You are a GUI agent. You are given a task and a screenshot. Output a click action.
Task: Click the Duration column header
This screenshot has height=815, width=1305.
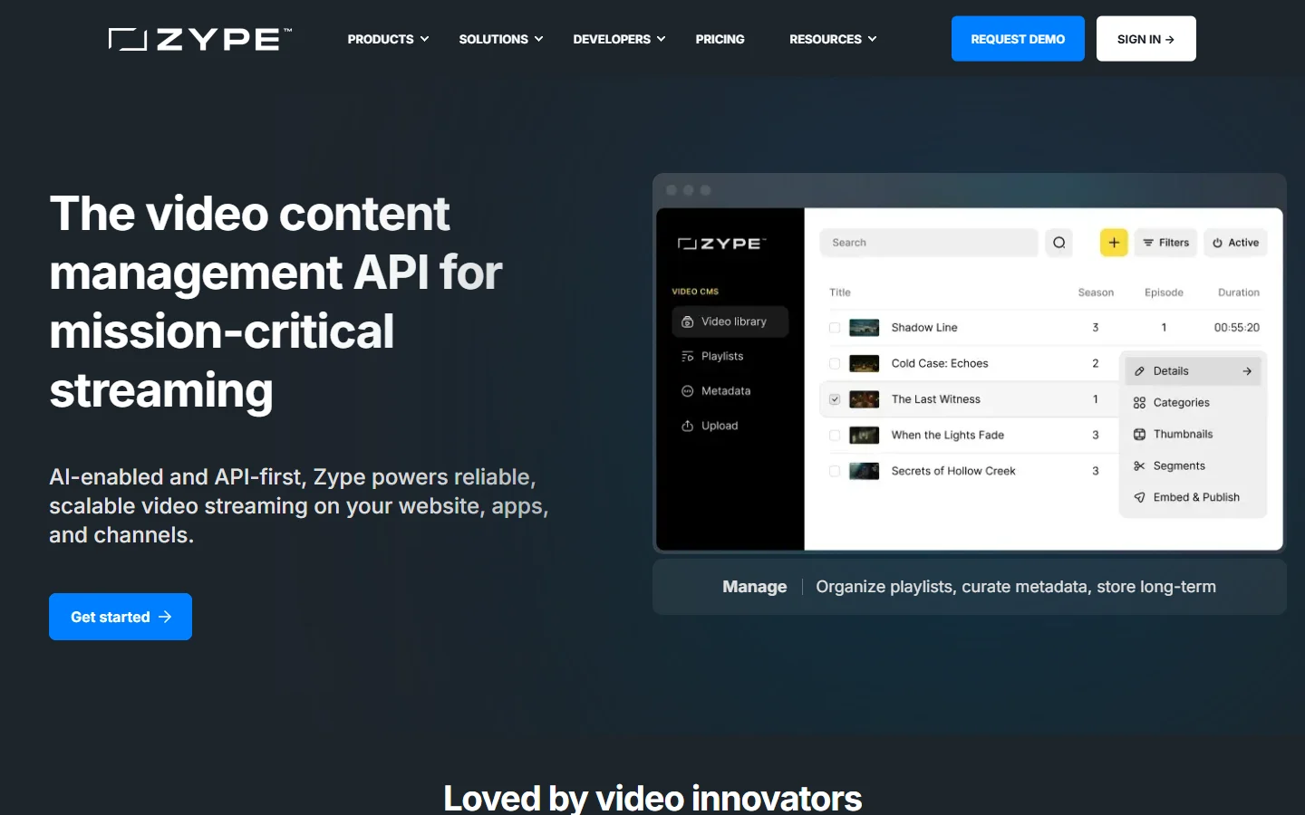(x=1239, y=292)
